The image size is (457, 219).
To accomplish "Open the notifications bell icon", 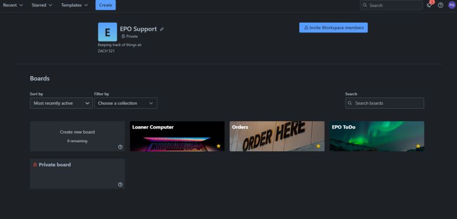I will tap(429, 5).
